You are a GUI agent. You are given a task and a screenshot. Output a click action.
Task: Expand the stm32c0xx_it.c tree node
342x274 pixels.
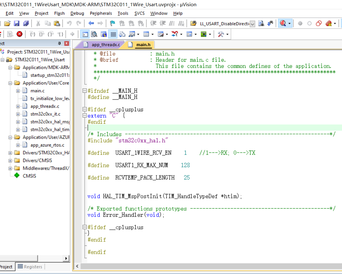click(x=18, y=114)
